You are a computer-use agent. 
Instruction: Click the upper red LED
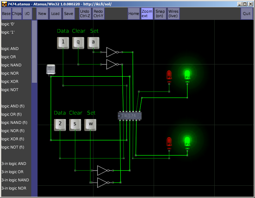pos(169,76)
